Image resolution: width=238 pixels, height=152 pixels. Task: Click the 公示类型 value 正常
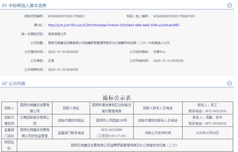pyautogui.click(x=51, y=61)
